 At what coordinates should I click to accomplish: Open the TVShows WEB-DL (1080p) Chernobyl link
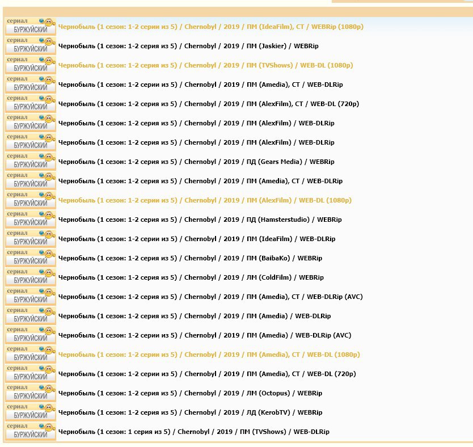[205, 65]
